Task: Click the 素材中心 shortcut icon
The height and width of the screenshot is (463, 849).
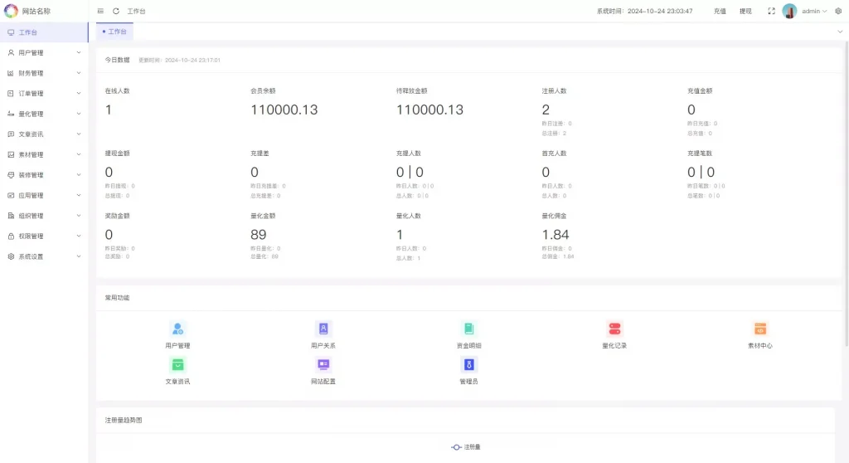Action: [x=759, y=329]
